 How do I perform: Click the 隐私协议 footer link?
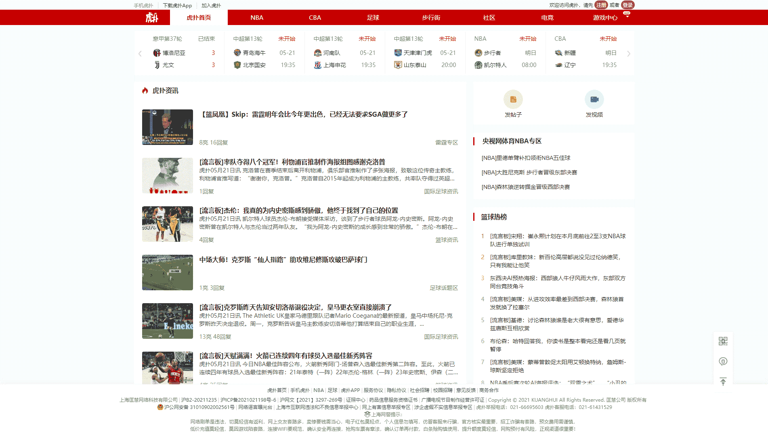397,390
